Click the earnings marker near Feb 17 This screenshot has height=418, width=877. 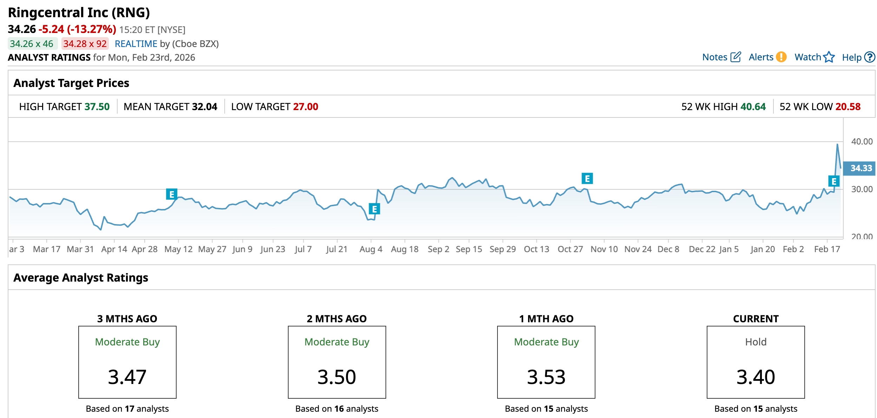pyautogui.click(x=834, y=181)
